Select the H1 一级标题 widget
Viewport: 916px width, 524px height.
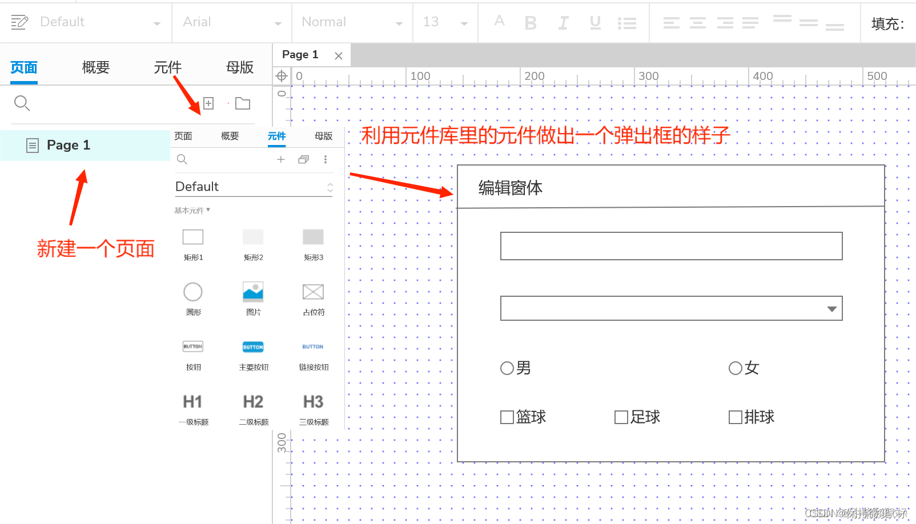pyautogui.click(x=193, y=409)
